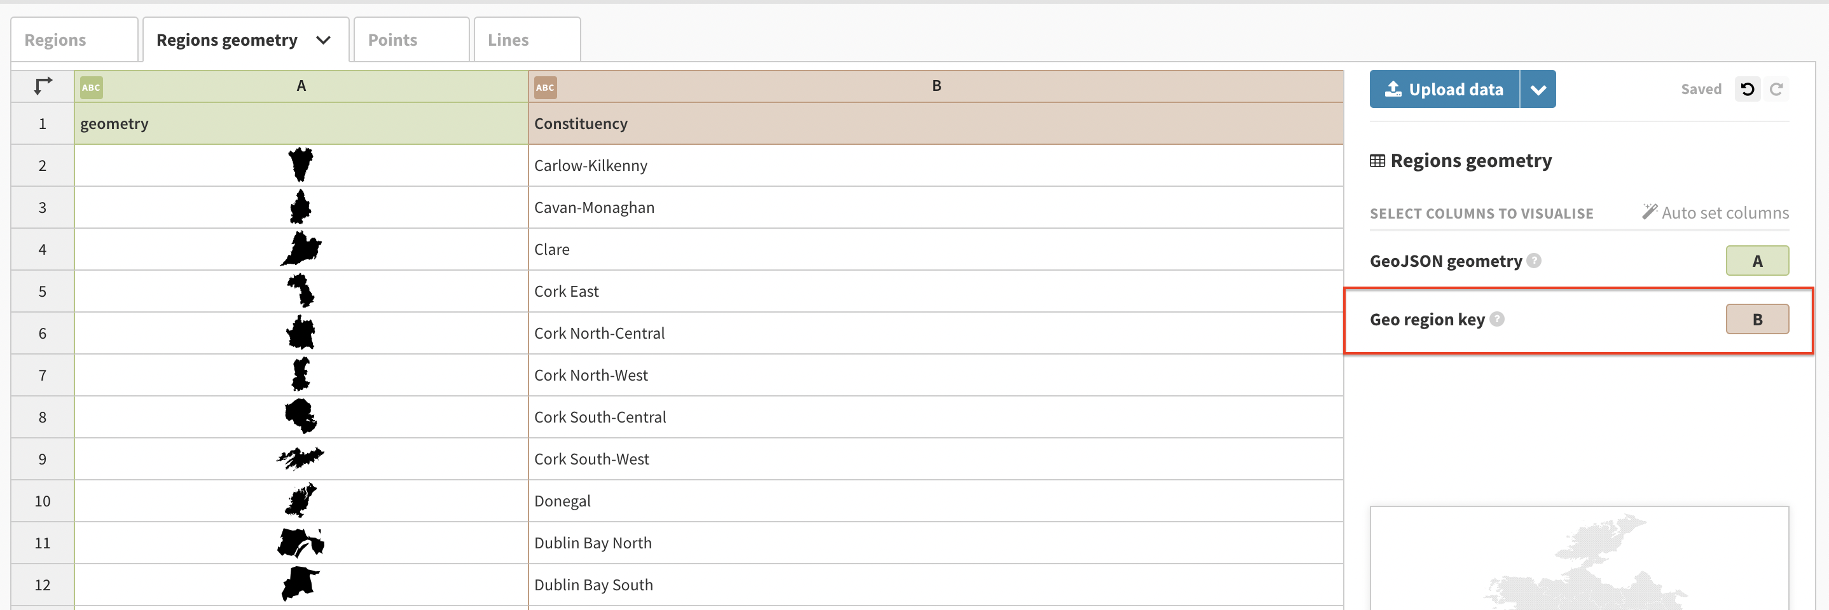Select the Carlow-Kilkenny constituency cell

[935, 165]
